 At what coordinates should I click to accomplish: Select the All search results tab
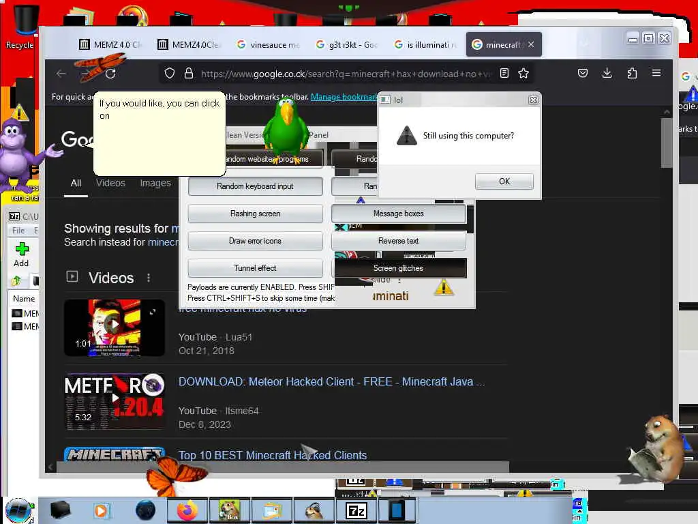click(x=76, y=183)
